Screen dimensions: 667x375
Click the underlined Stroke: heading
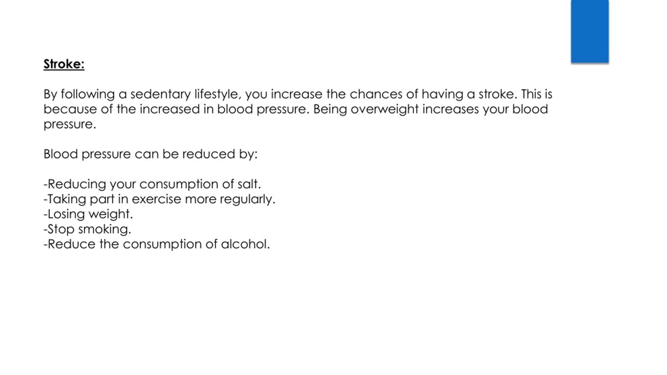click(x=64, y=64)
